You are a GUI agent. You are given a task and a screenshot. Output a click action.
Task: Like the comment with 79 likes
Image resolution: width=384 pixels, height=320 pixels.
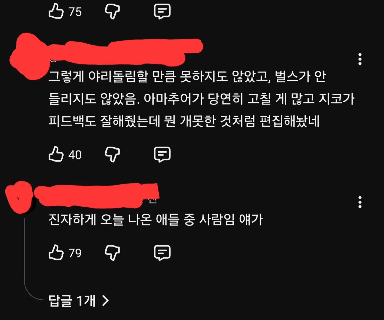coord(56,252)
